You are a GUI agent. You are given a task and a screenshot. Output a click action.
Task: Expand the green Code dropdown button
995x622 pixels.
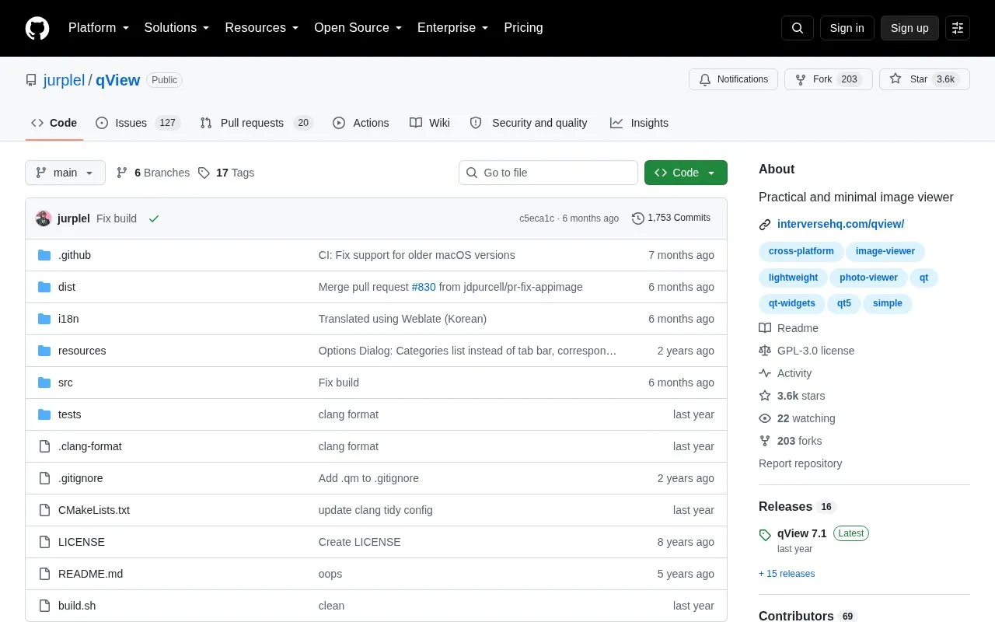686,173
